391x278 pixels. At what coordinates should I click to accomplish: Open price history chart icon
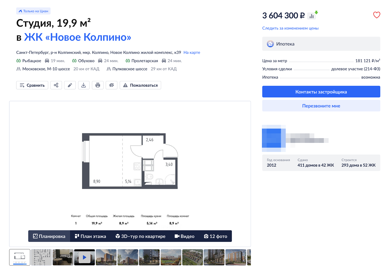pyautogui.click(x=312, y=16)
